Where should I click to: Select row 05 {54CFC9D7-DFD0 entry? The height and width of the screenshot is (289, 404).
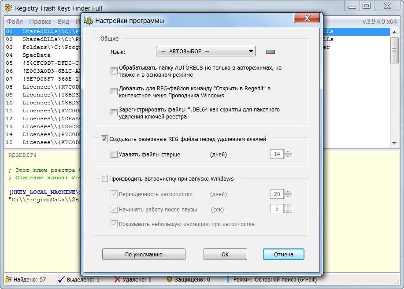(43, 63)
